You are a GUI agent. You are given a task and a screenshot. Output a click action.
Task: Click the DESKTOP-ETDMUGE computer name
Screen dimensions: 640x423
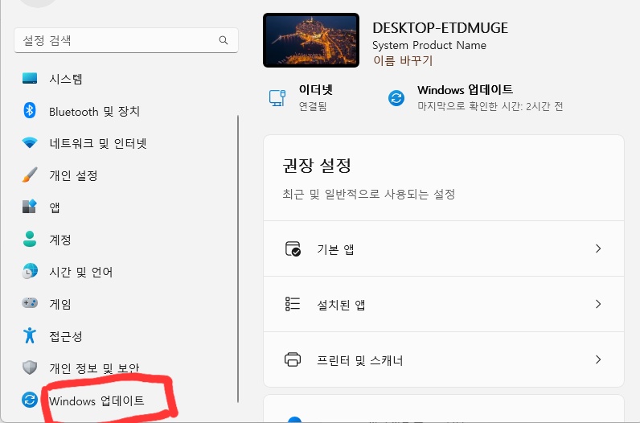440,28
